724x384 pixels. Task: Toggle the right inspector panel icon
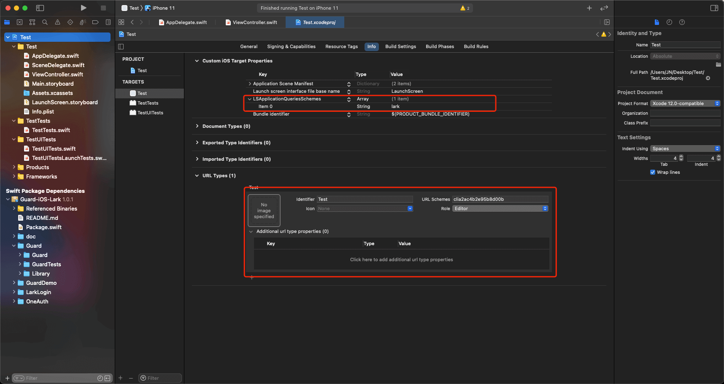(714, 8)
